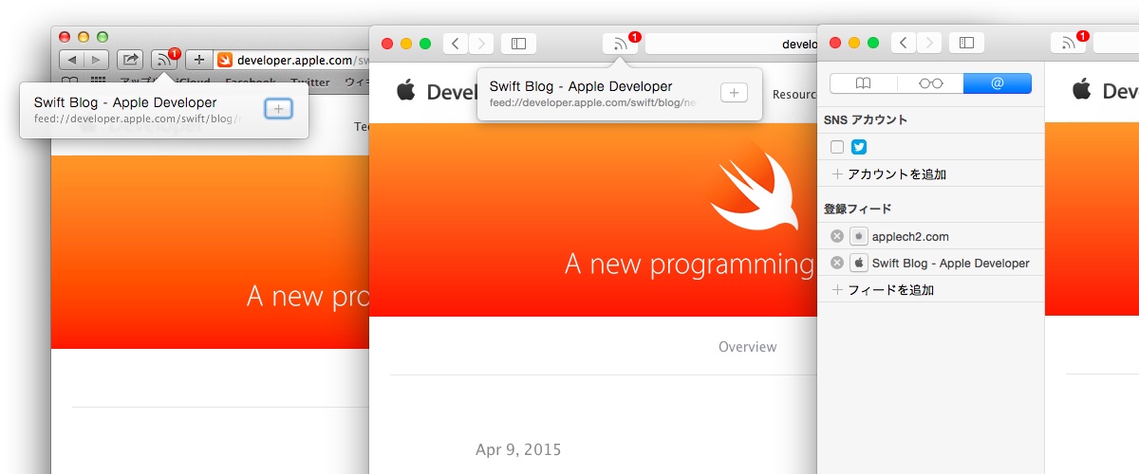
Task: Subscribe with the highlighted plus button in the left feed popover
Action: click(278, 109)
